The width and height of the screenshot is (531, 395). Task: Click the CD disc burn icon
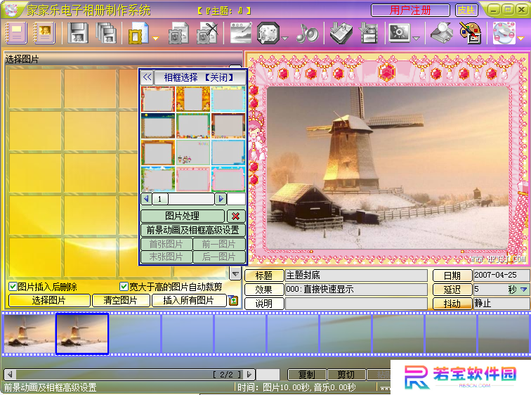(504, 33)
